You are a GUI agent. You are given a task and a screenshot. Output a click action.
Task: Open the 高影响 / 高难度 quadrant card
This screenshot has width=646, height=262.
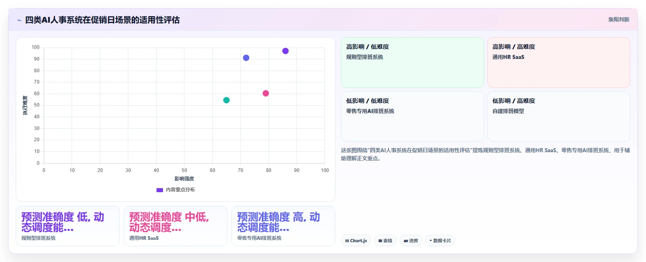559,63
